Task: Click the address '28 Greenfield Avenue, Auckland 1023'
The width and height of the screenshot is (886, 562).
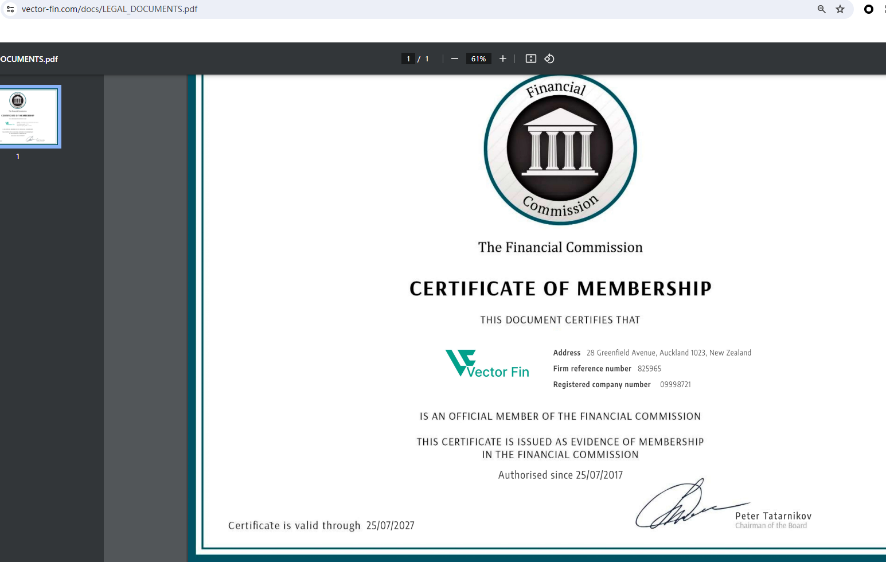Action: 646,353
